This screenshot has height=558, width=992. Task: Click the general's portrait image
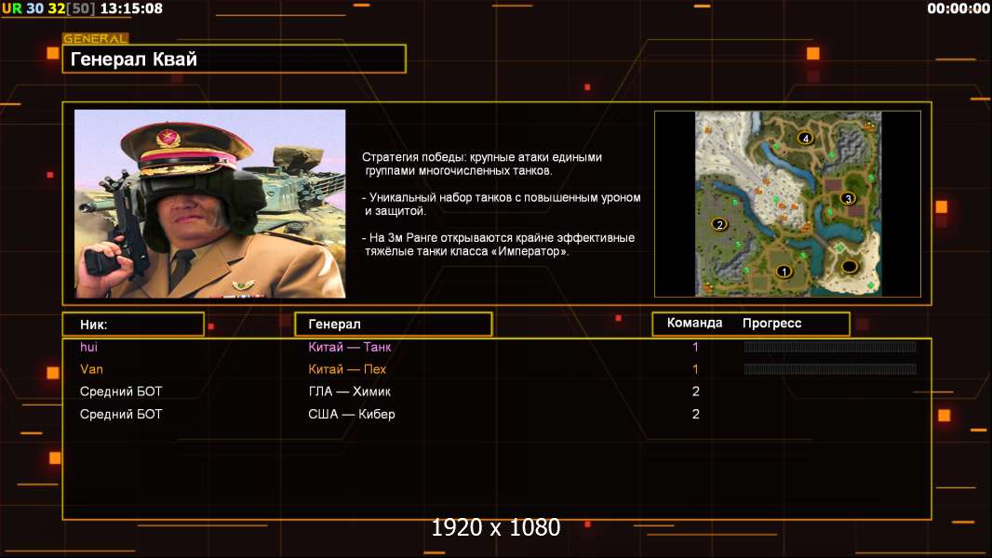(210, 204)
